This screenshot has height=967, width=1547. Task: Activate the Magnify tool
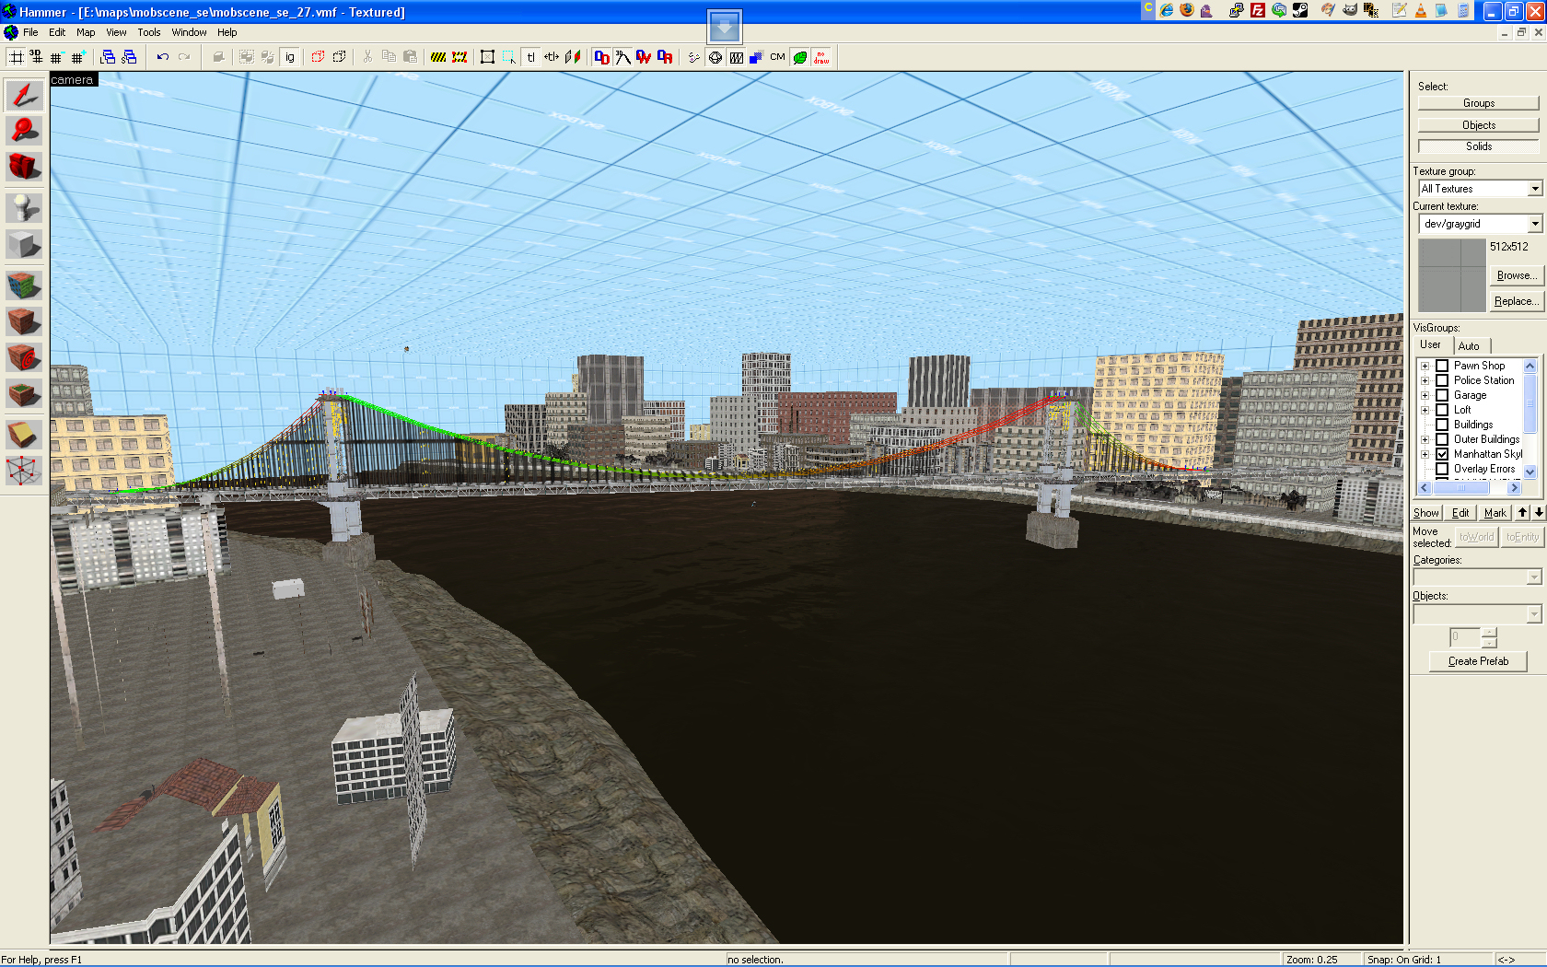[24, 130]
